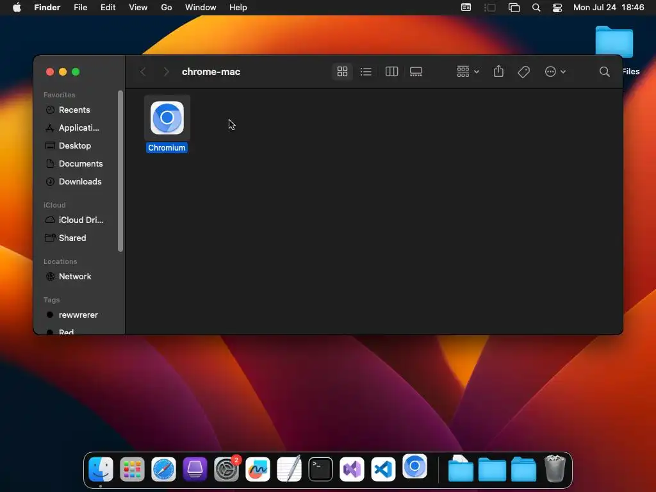The width and height of the screenshot is (656, 492).
Task: Open iCloud Drive in the sidebar
Action: [x=80, y=220]
